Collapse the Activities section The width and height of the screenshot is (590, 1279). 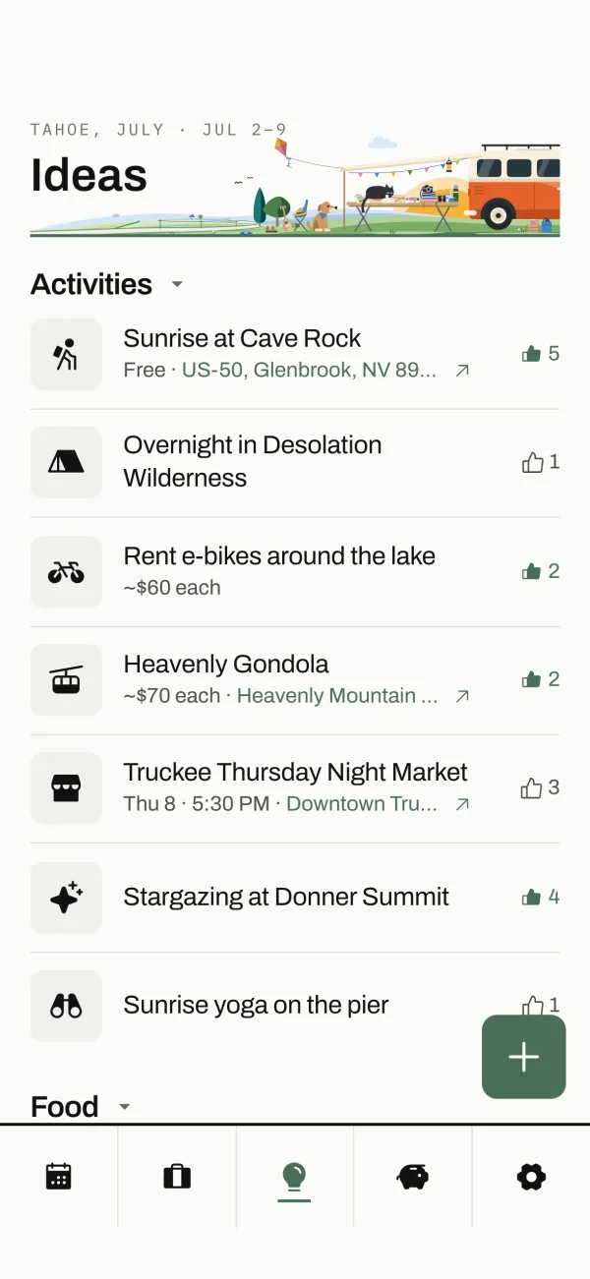(177, 284)
